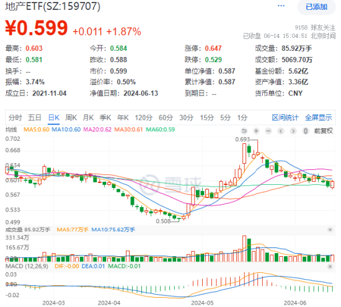
Task: Click the ¥0.599 current price
Action: click(x=37, y=28)
